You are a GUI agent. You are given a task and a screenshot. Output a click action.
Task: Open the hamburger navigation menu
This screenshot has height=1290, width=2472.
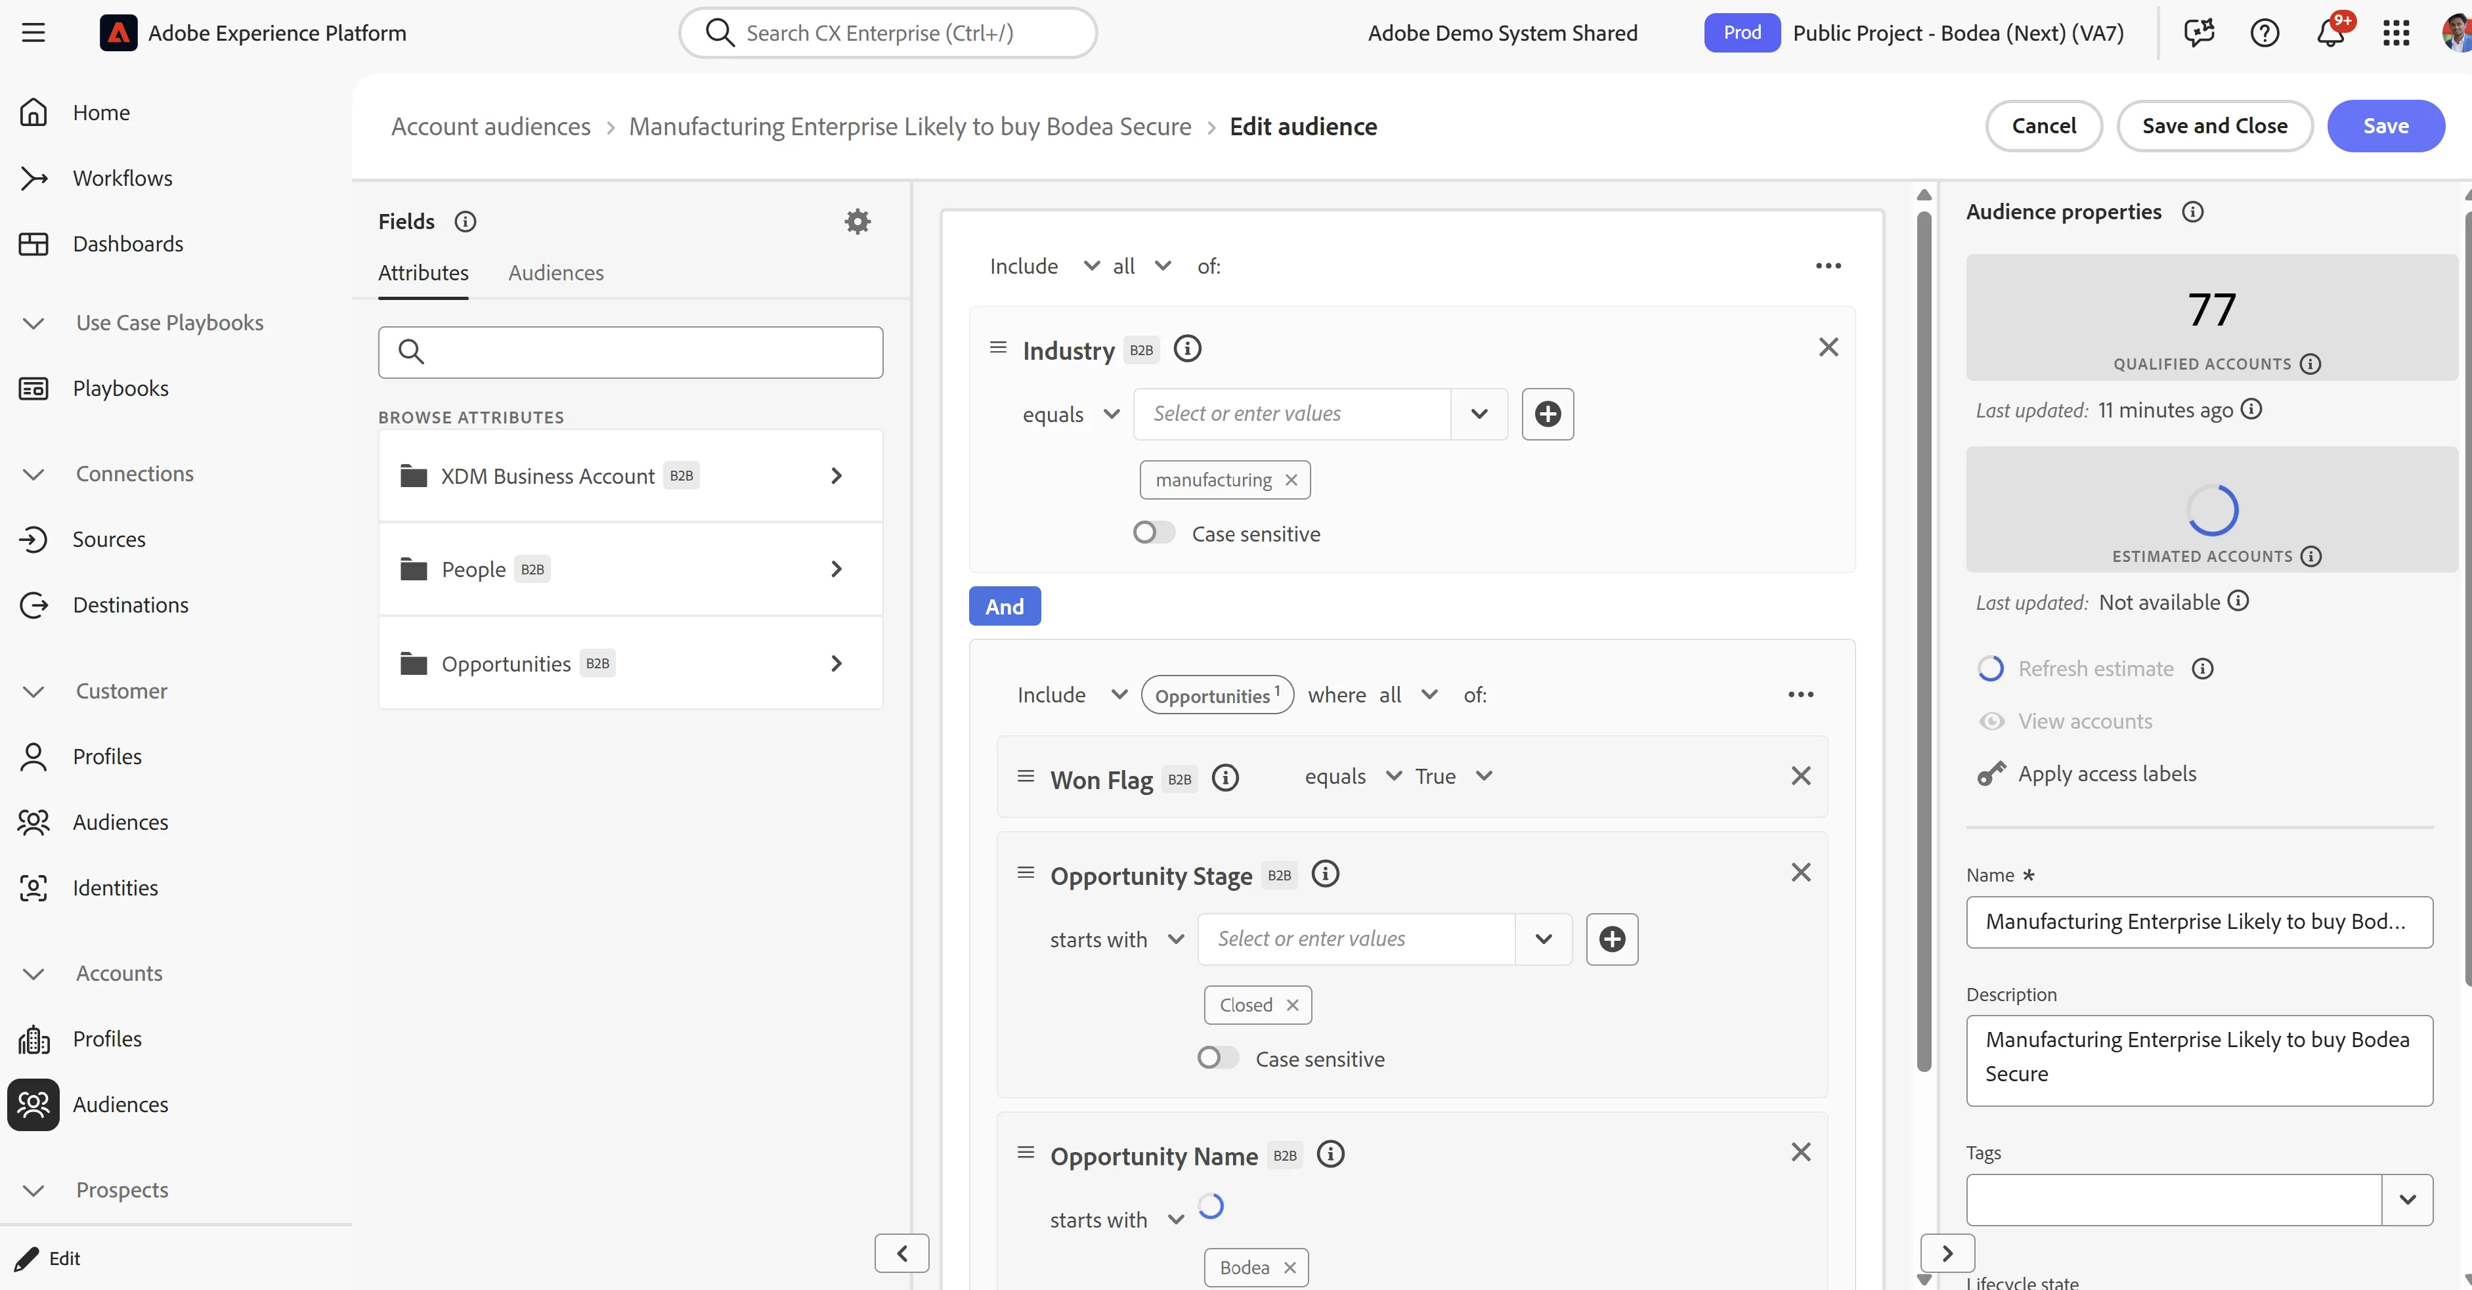[33, 33]
